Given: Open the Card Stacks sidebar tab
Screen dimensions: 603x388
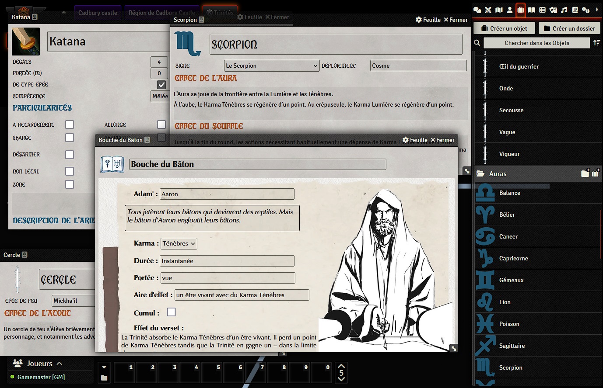Looking at the screenshot, I should 553,10.
